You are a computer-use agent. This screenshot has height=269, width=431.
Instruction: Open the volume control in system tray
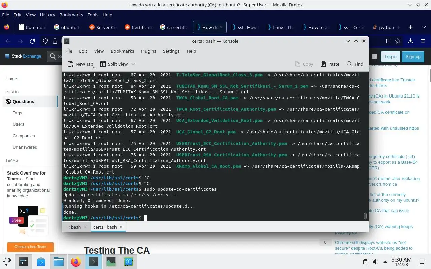coord(375,262)
